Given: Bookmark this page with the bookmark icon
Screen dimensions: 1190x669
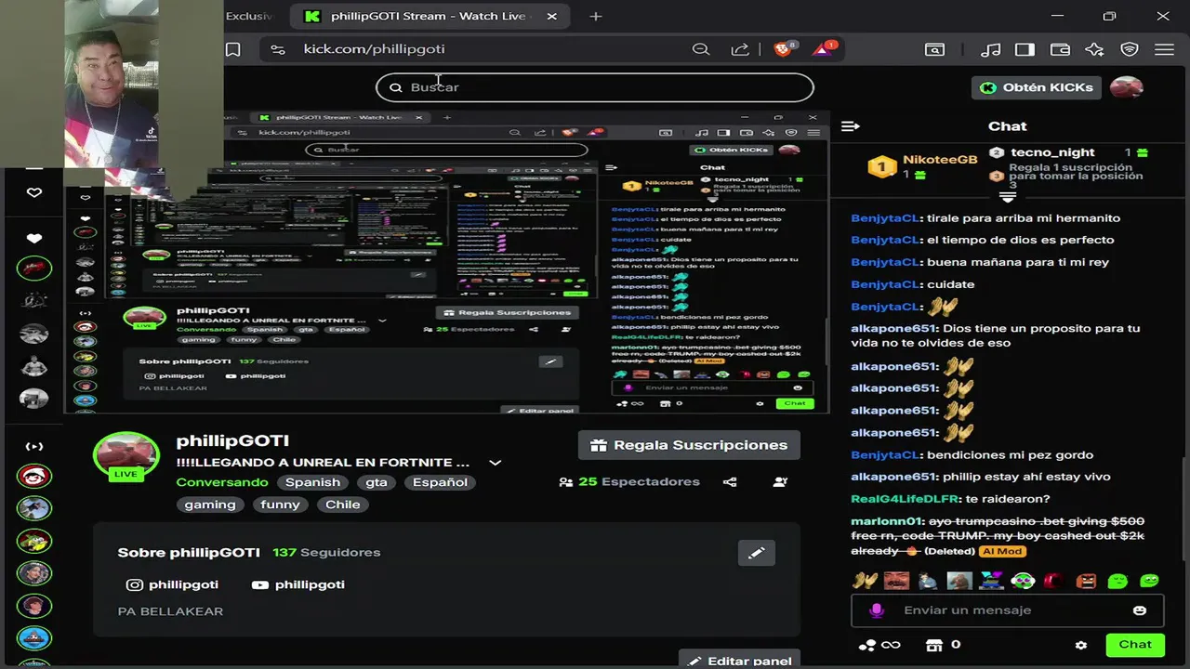Looking at the screenshot, I should click(233, 49).
